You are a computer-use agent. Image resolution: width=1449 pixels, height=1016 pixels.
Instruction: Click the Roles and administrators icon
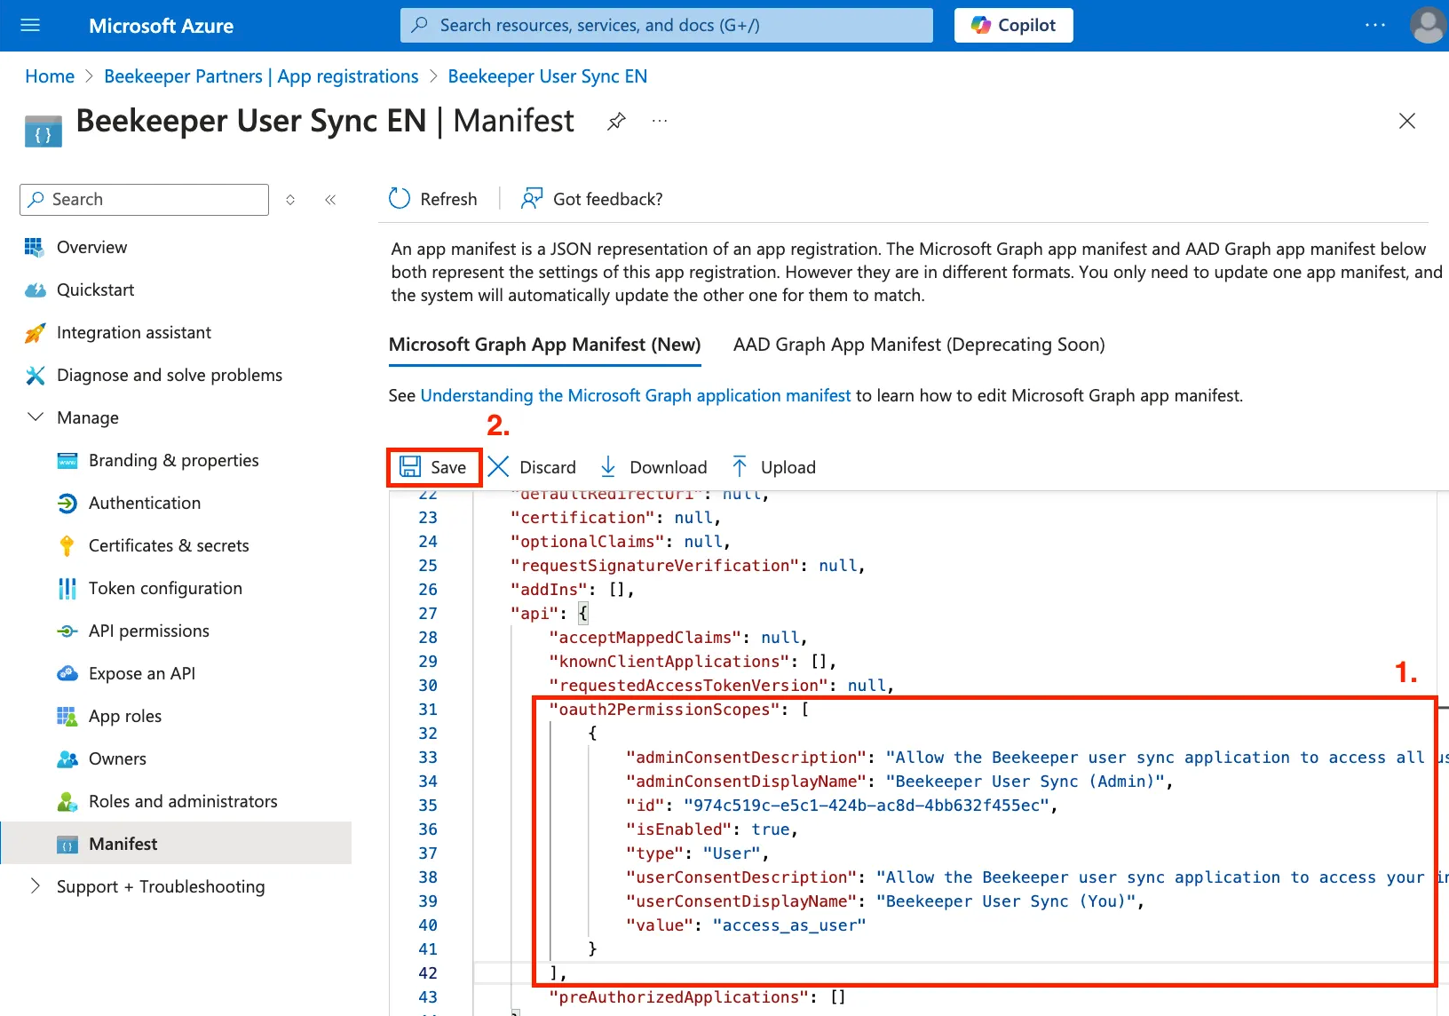tap(67, 802)
